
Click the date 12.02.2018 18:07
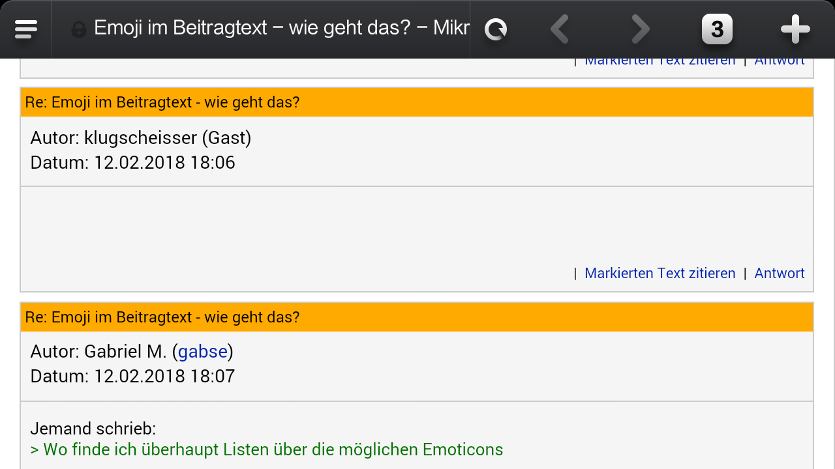click(164, 376)
